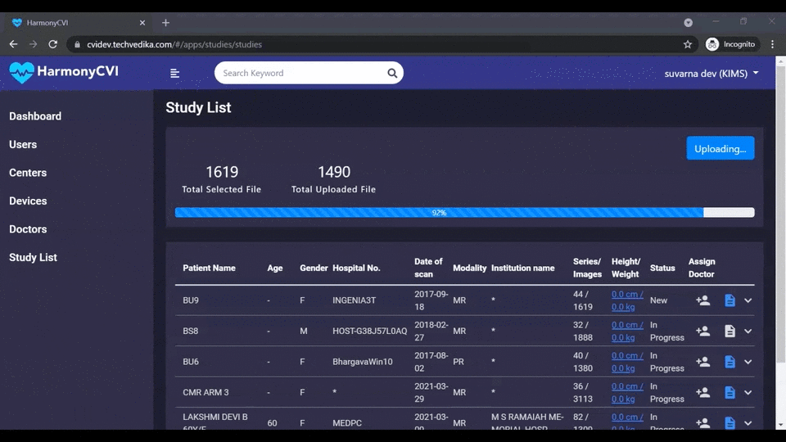Viewport: 786px width, 442px height.
Task: Open the report document icon for BS8
Action: coord(730,331)
